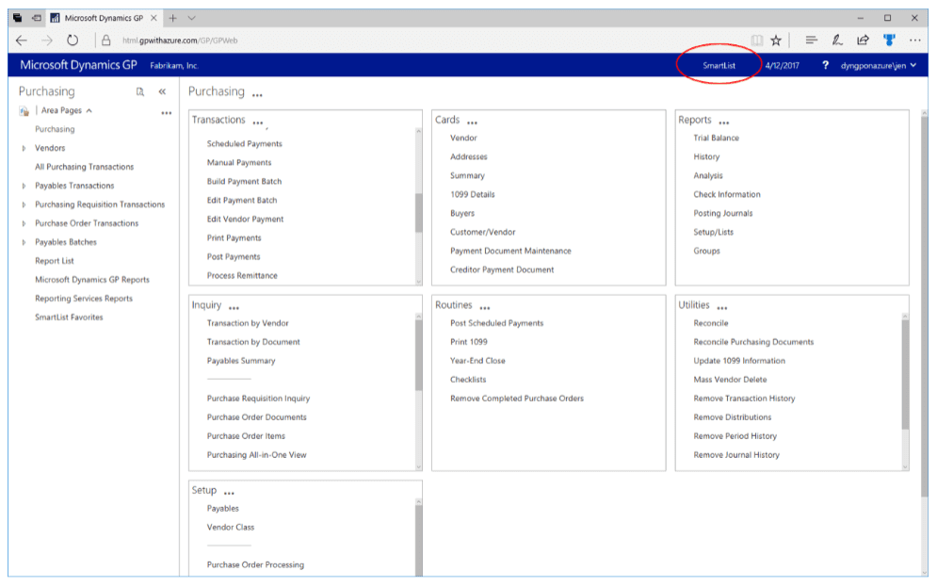Screen dimensions: 937x587
Task: Expand Purchasing Requisition Transactions node
Action: point(24,204)
